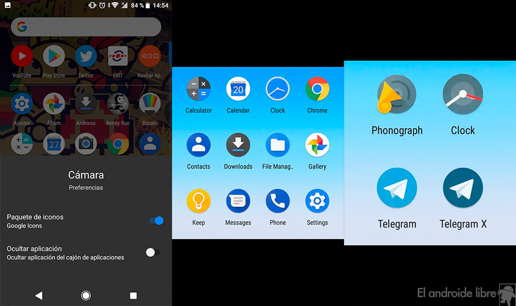Tap the vibrate mode status icon
516x306 pixels.
click(92, 5)
